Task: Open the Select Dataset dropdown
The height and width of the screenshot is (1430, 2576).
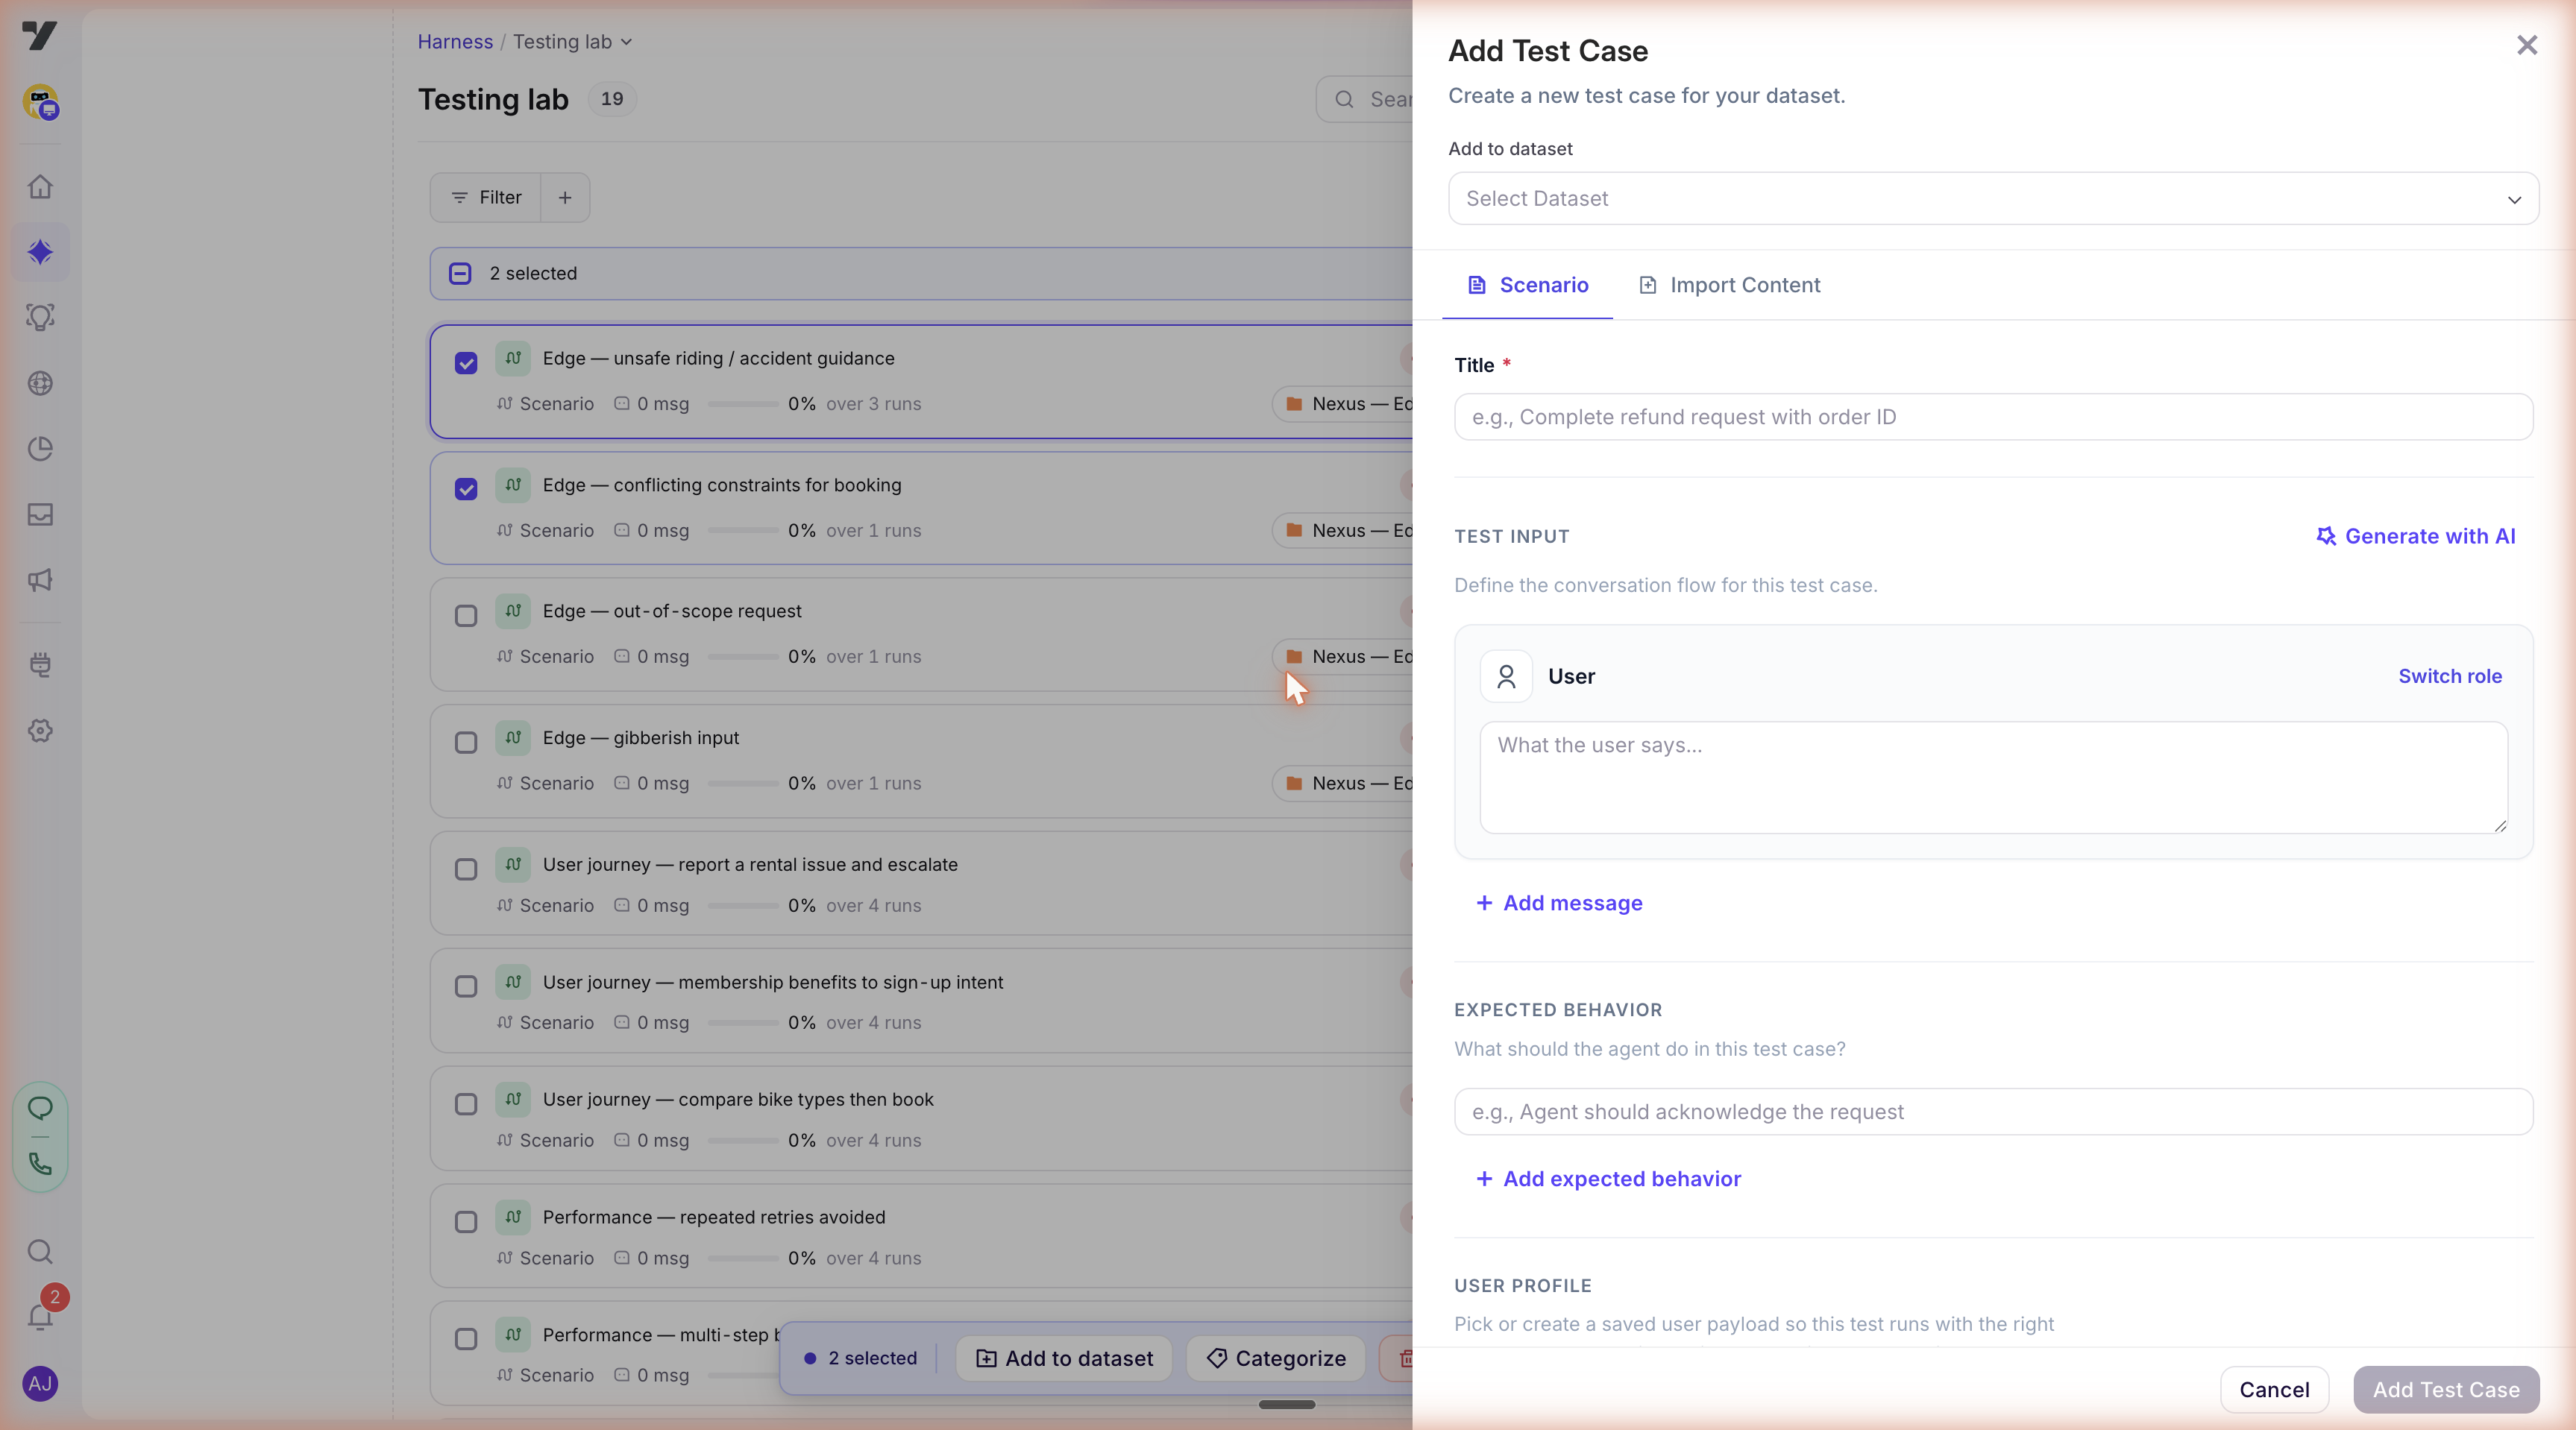Action: 1993,199
